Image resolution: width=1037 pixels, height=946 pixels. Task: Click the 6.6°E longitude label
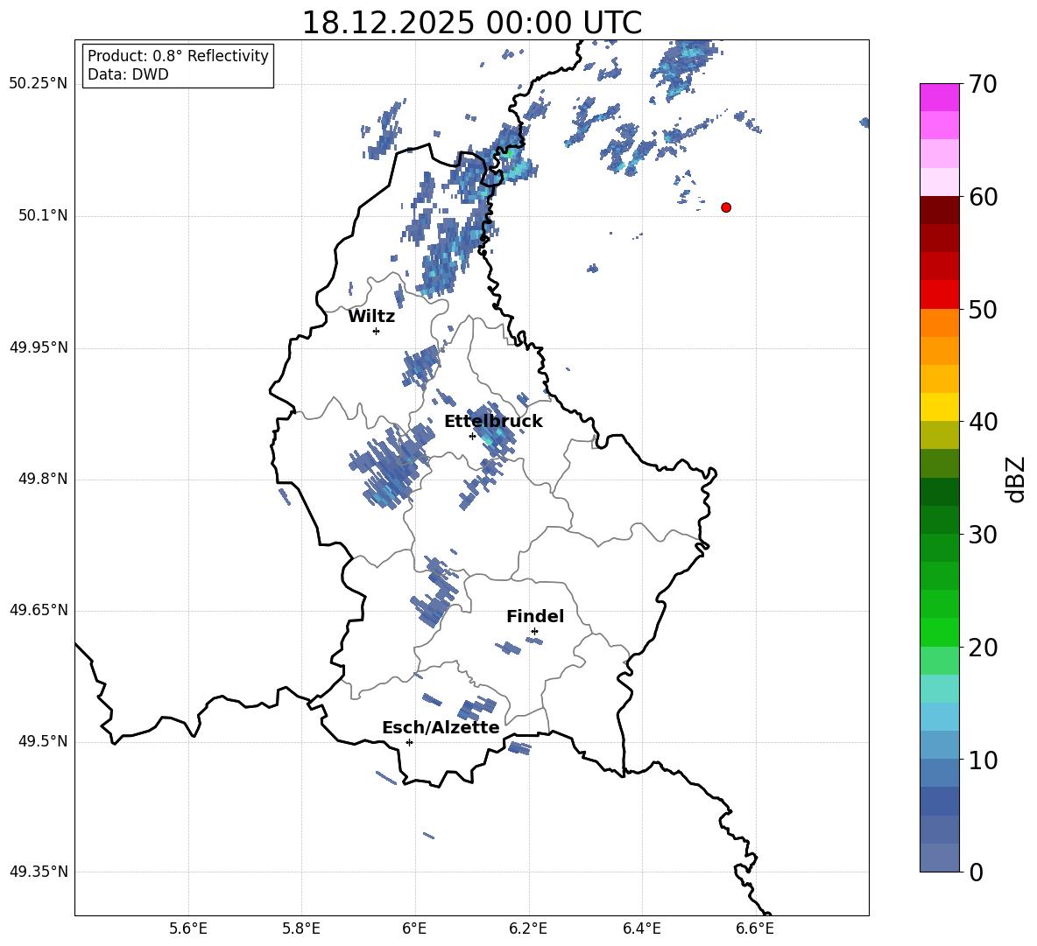[x=755, y=928]
